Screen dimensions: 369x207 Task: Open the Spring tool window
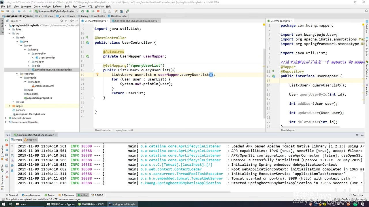pos(49,195)
